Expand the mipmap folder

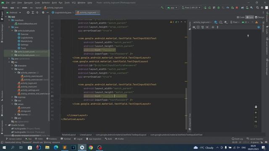point(12,97)
